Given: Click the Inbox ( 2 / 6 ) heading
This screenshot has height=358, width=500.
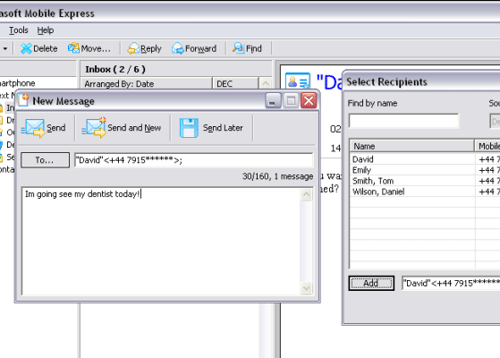Looking at the screenshot, I should point(115,69).
